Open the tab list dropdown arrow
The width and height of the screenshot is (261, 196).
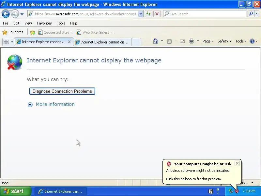12,42
